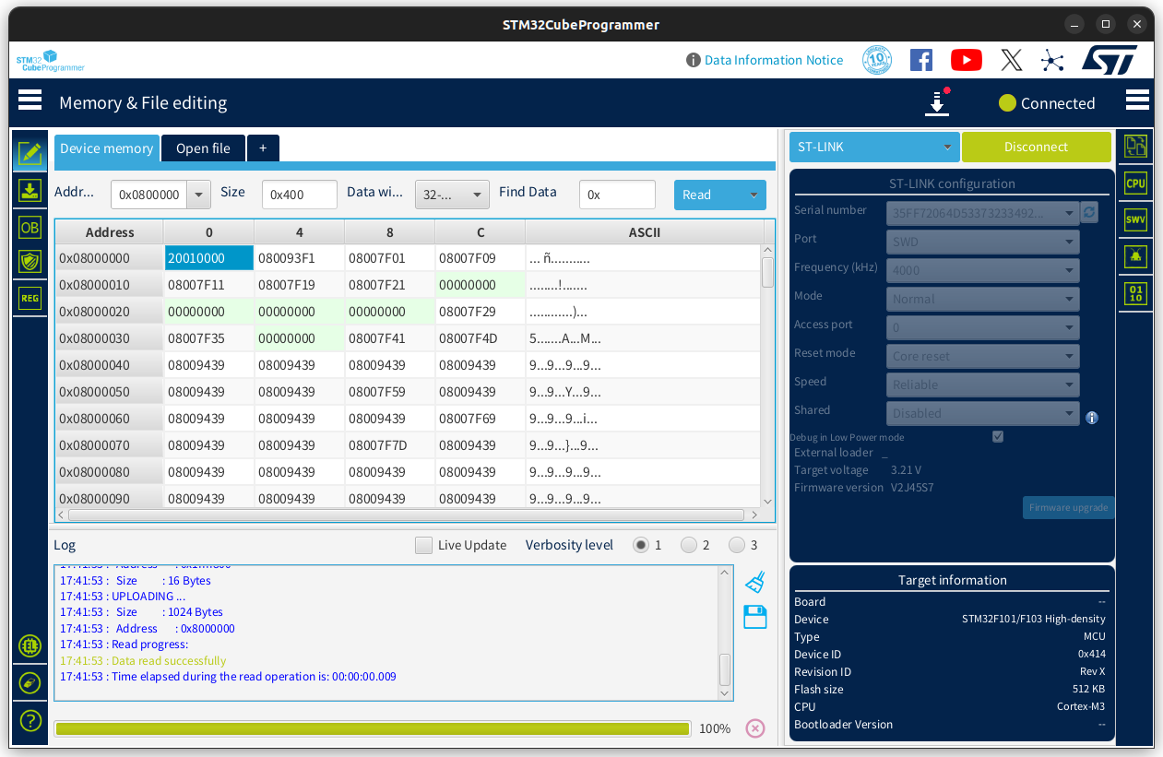The image size is (1163, 757).
Task: Switch to the Device memory tab
Action: pyautogui.click(x=107, y=148)
